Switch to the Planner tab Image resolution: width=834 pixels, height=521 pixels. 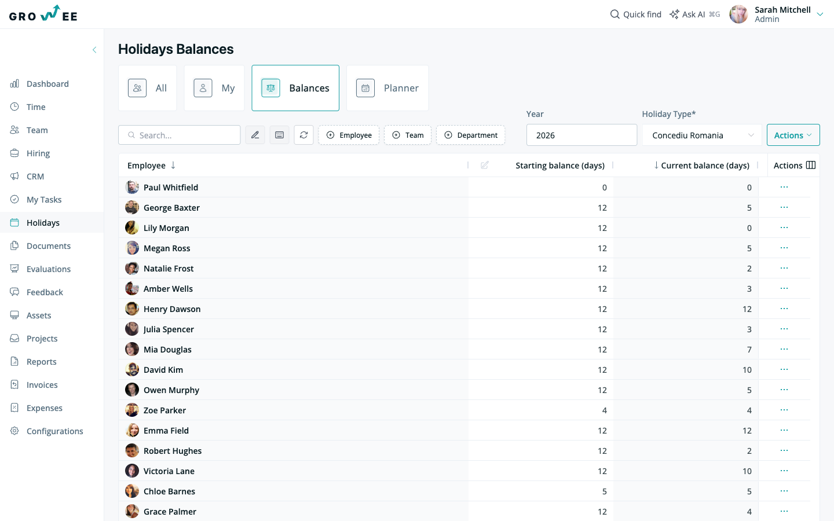coord(387,88)
